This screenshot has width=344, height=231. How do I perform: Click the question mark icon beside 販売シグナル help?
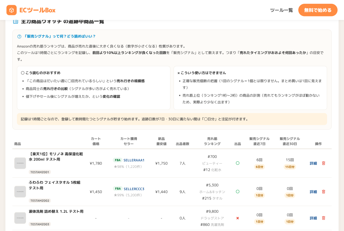tap(19, 36)
